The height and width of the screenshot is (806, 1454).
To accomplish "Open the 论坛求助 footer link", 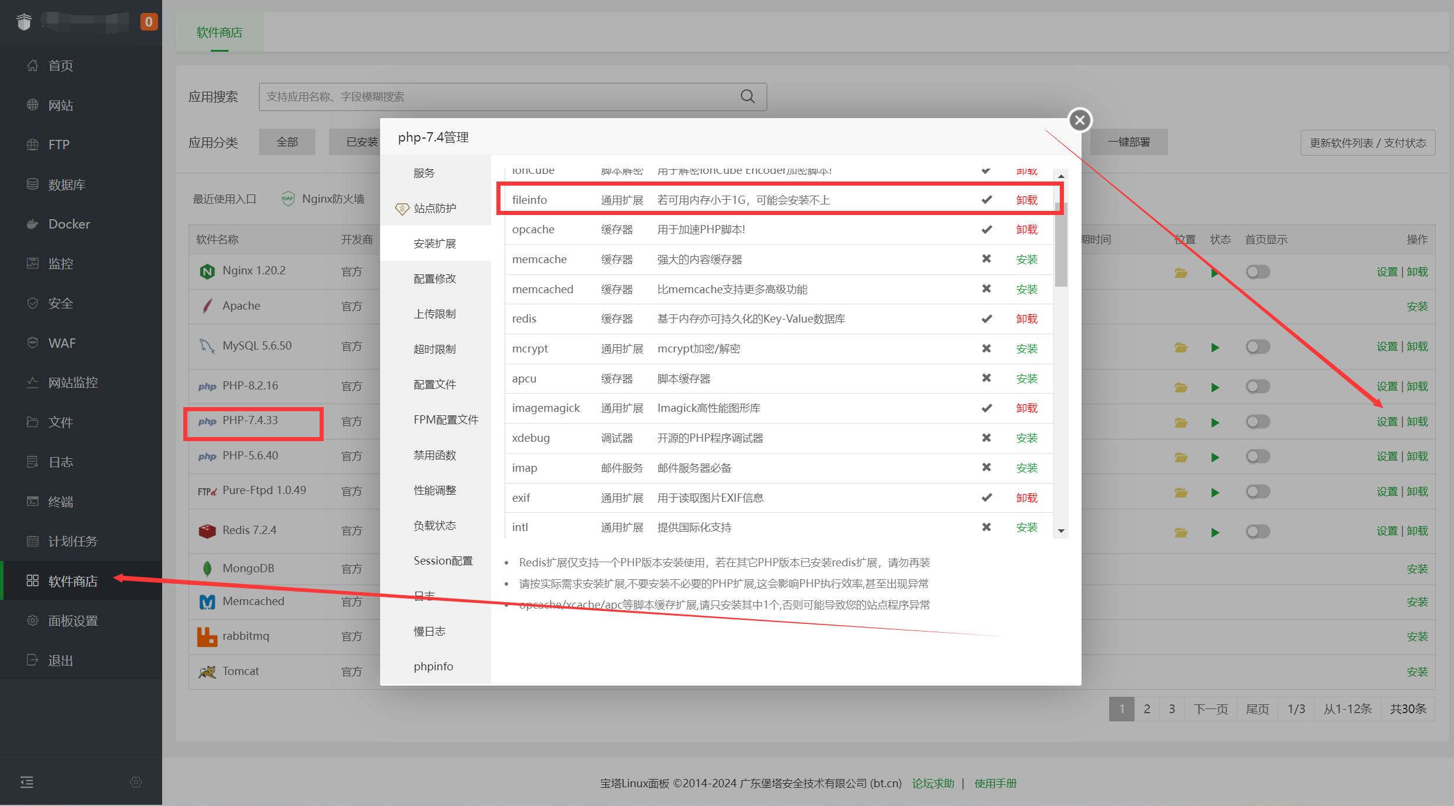I will coord(933,783).
